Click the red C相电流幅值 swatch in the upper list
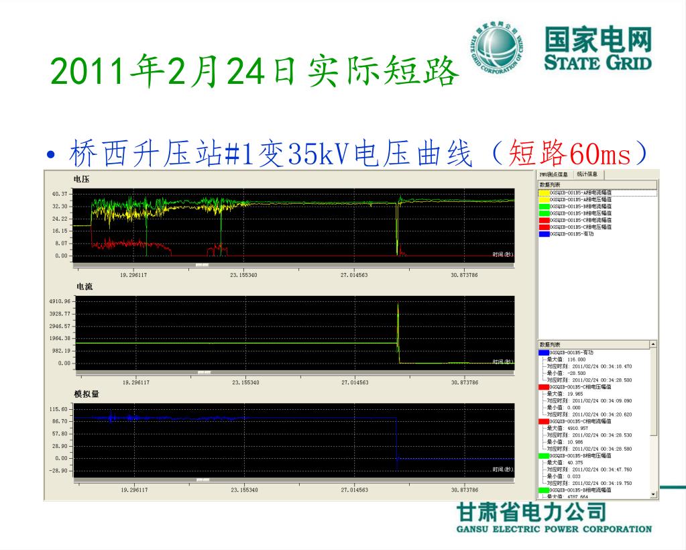This screenshot has width=686, height=550. [544, 220]
